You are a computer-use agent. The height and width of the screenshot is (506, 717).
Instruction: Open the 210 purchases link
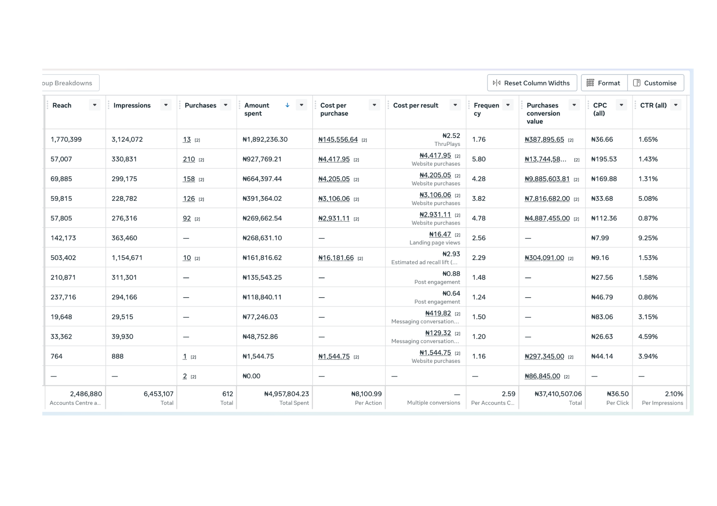(x=189, y=159)
